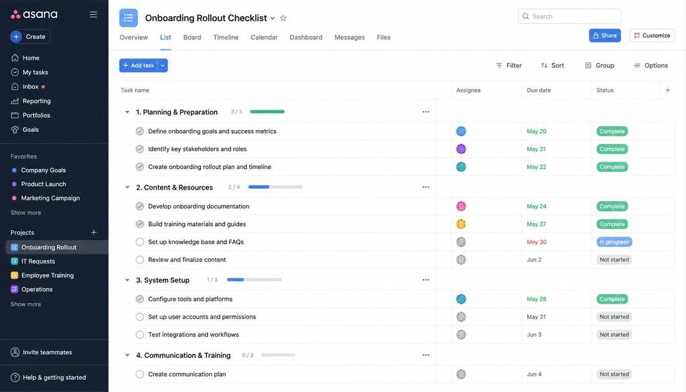Screen dimensions: 686x392
Task: Open the Filter menu
Action: tap(509, 66)
